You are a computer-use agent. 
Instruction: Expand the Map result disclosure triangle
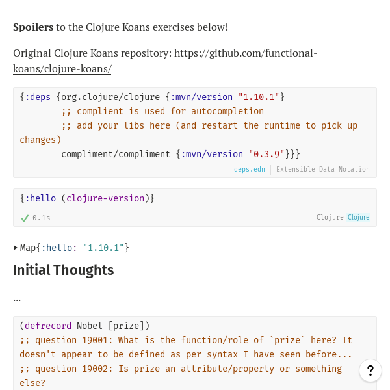click(16, 248)
